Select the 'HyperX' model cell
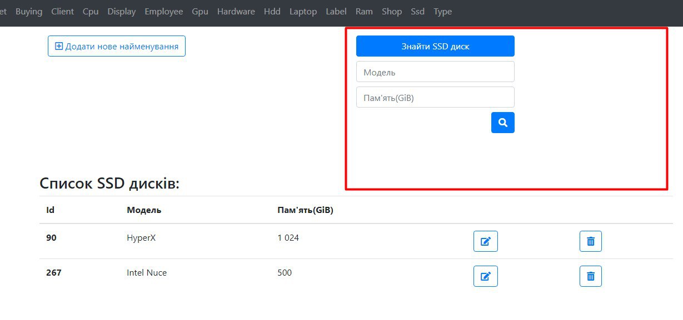683x320 pixels. pyautogui.click(x=141, y=238)
